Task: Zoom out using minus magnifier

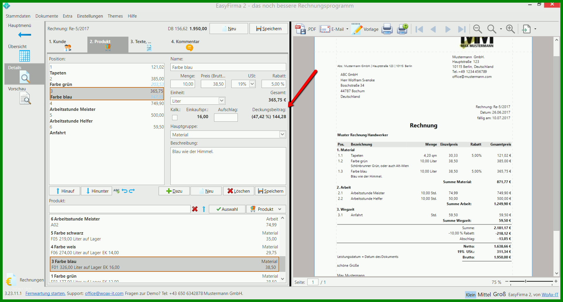Action: [x=478, y=29]
